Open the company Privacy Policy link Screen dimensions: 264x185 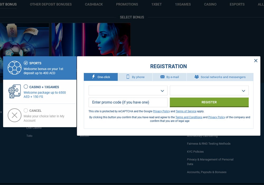point(216,117)
